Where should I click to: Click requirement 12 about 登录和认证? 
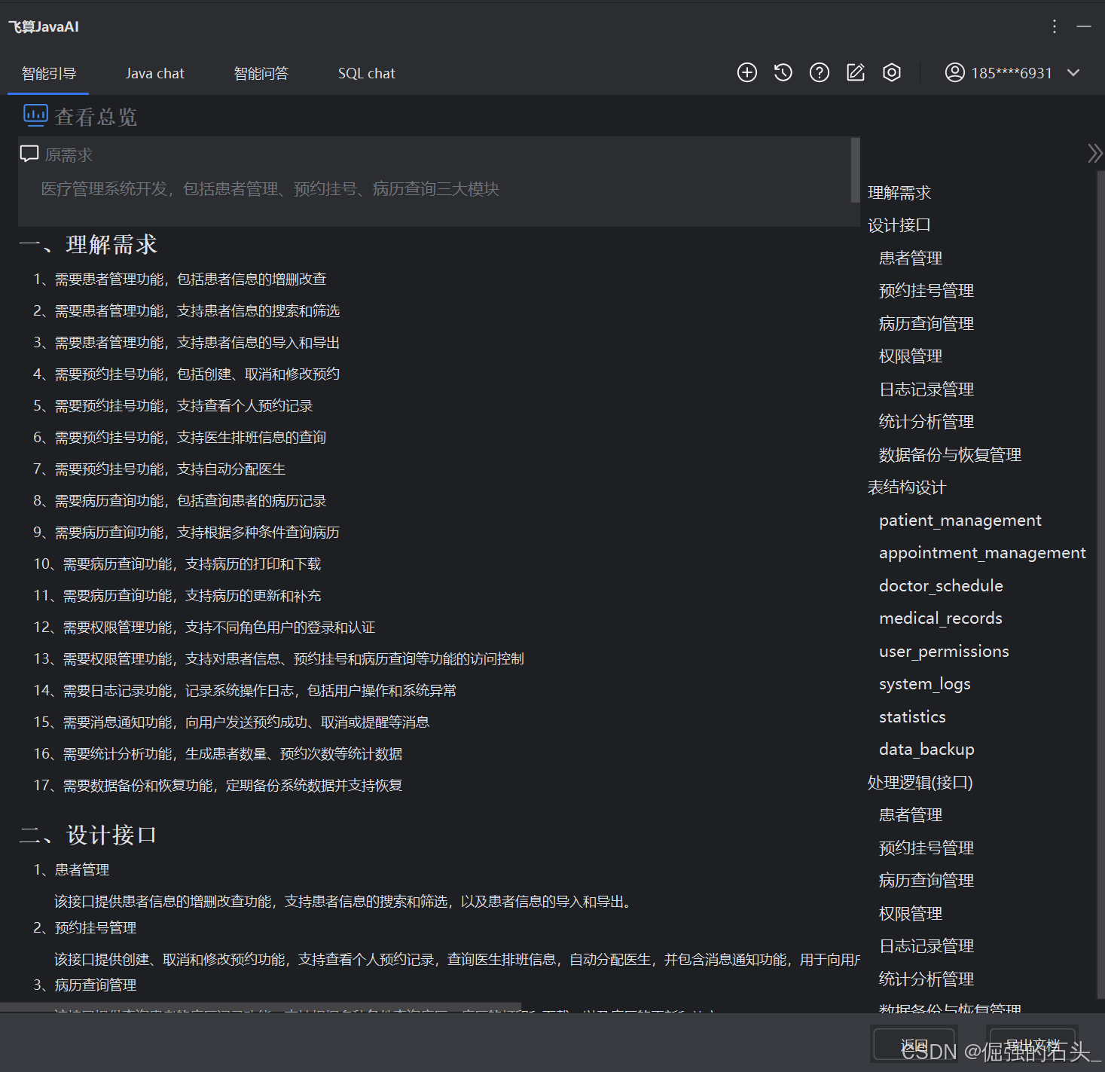204,628
